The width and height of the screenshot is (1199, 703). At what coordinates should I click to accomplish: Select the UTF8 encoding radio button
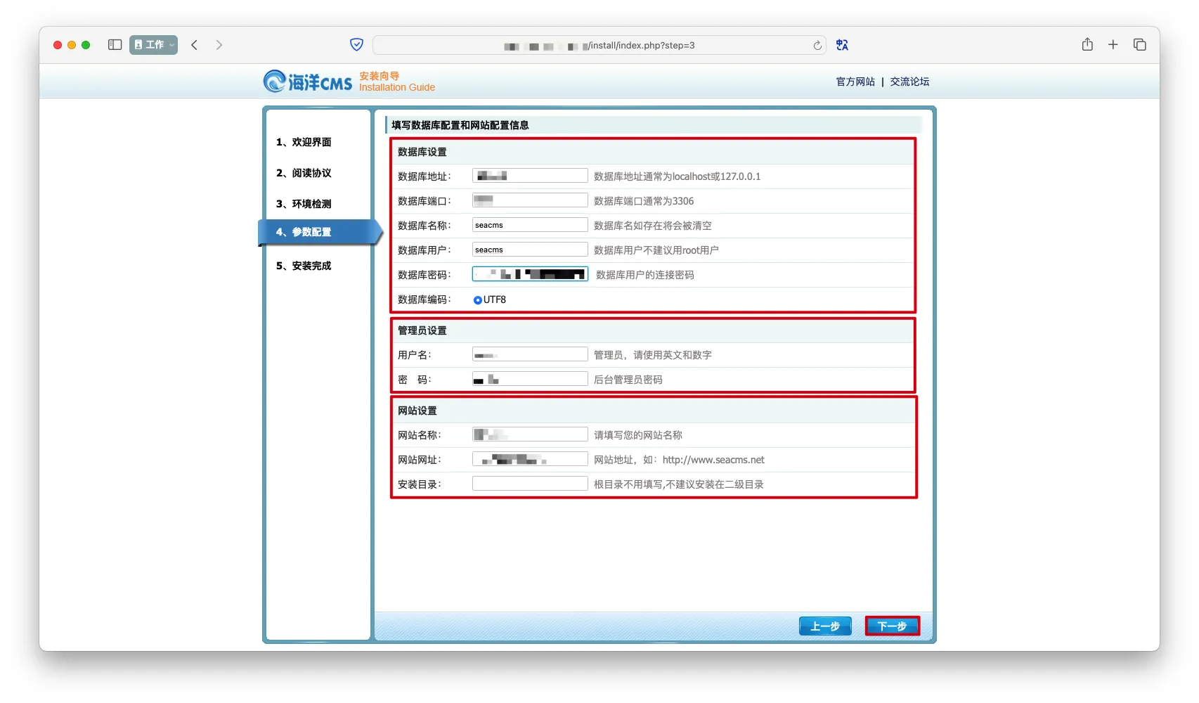(478, 300)
